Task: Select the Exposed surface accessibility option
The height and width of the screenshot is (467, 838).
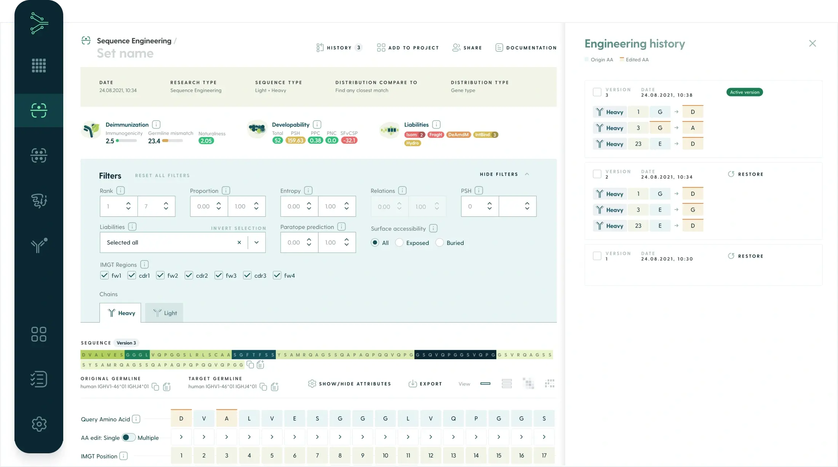Action: pyautogui.click(x=399, y=243)
